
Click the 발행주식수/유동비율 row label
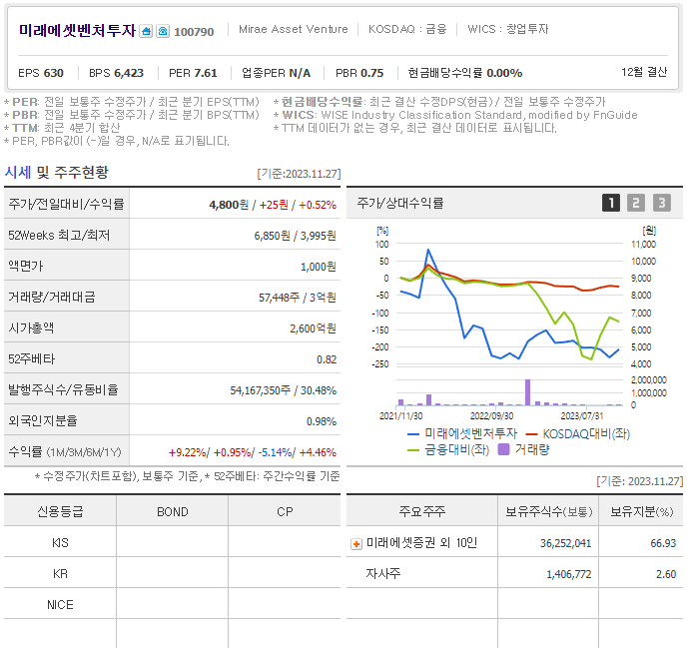click(x=63, y=389)
